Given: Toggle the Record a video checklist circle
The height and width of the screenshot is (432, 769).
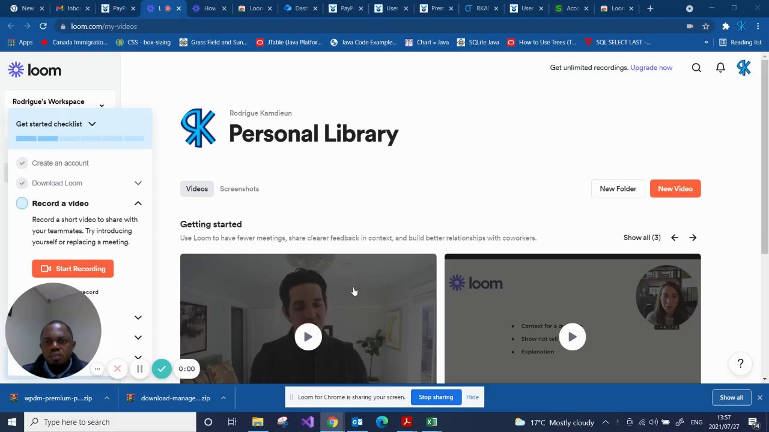Looking at the screenshot, I should point(22,203).
